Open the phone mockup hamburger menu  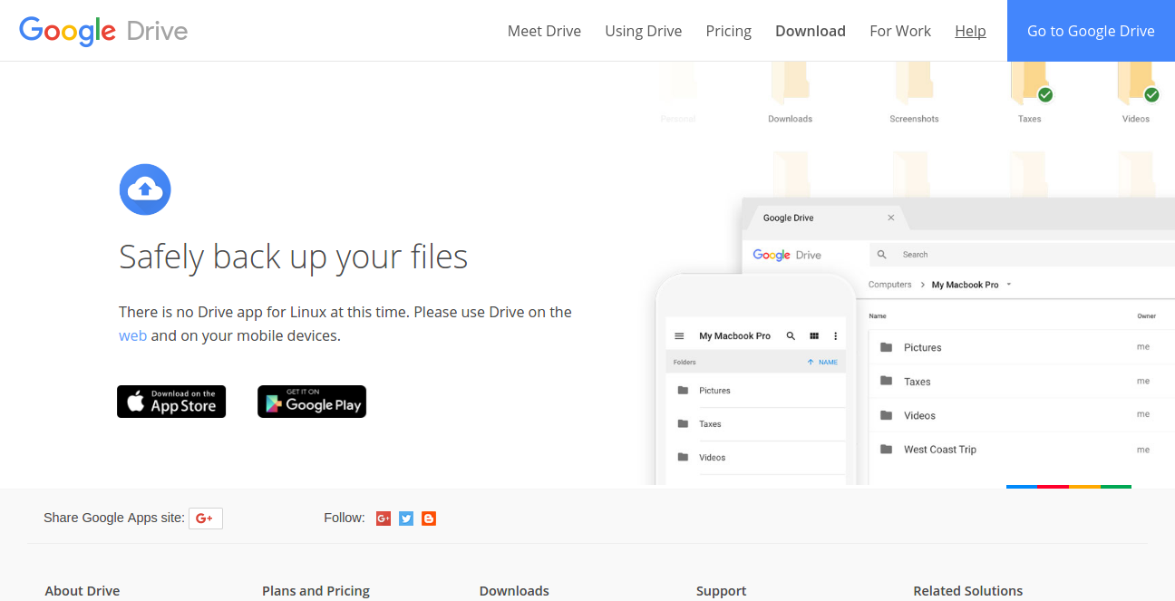(679, 336)
